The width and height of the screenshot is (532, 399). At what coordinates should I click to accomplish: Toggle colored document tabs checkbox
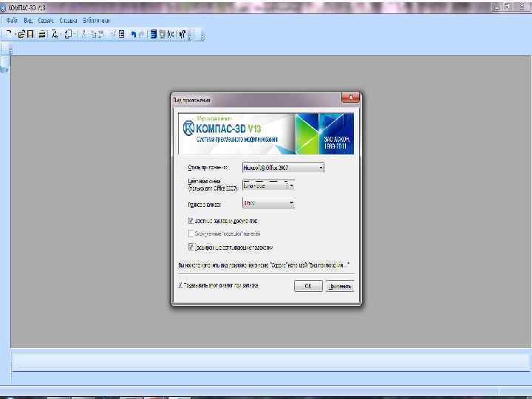click(191, 221)
